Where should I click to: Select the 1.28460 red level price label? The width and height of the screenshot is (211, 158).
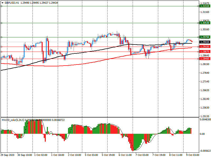click(205, 59)
